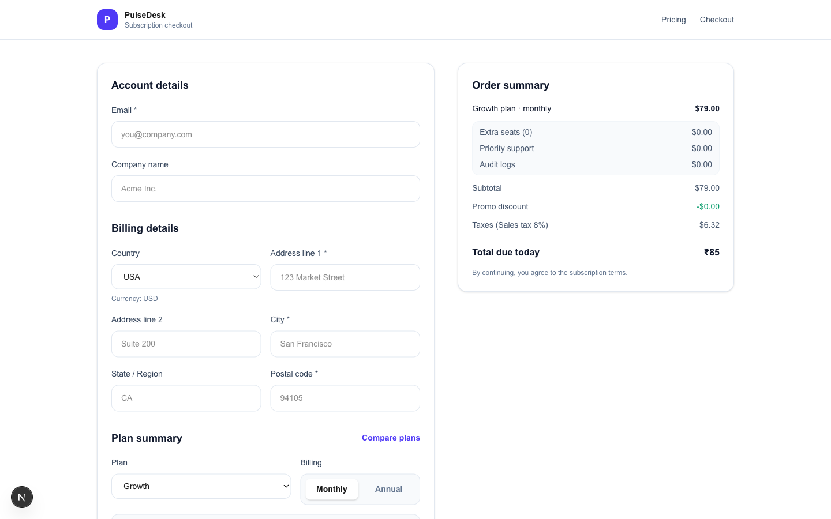Click the Total due today amount

(x=712, y=252)
